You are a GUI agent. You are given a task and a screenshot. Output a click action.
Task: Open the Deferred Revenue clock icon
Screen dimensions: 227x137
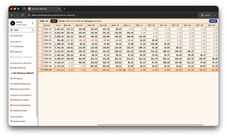point(11,84)
